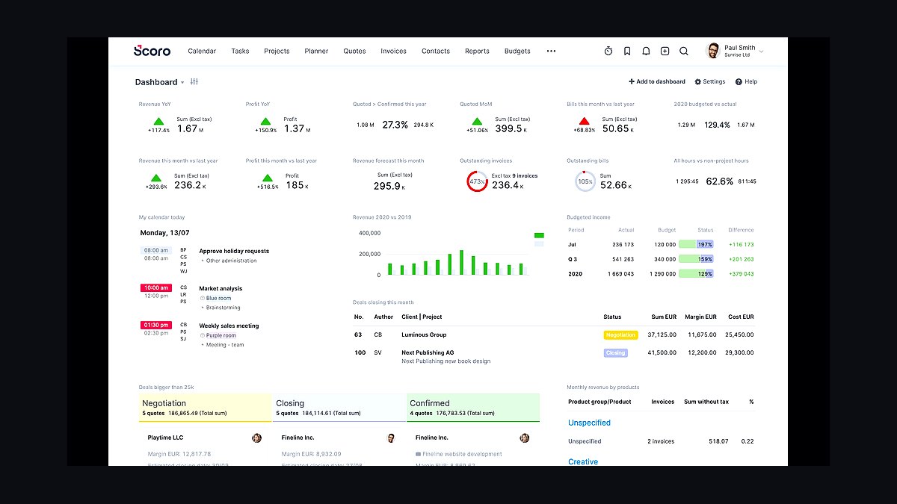The height and width of the screenshot is (504, 897).
Task: Click the 10:00 am time badge
Action: point(156,287)
